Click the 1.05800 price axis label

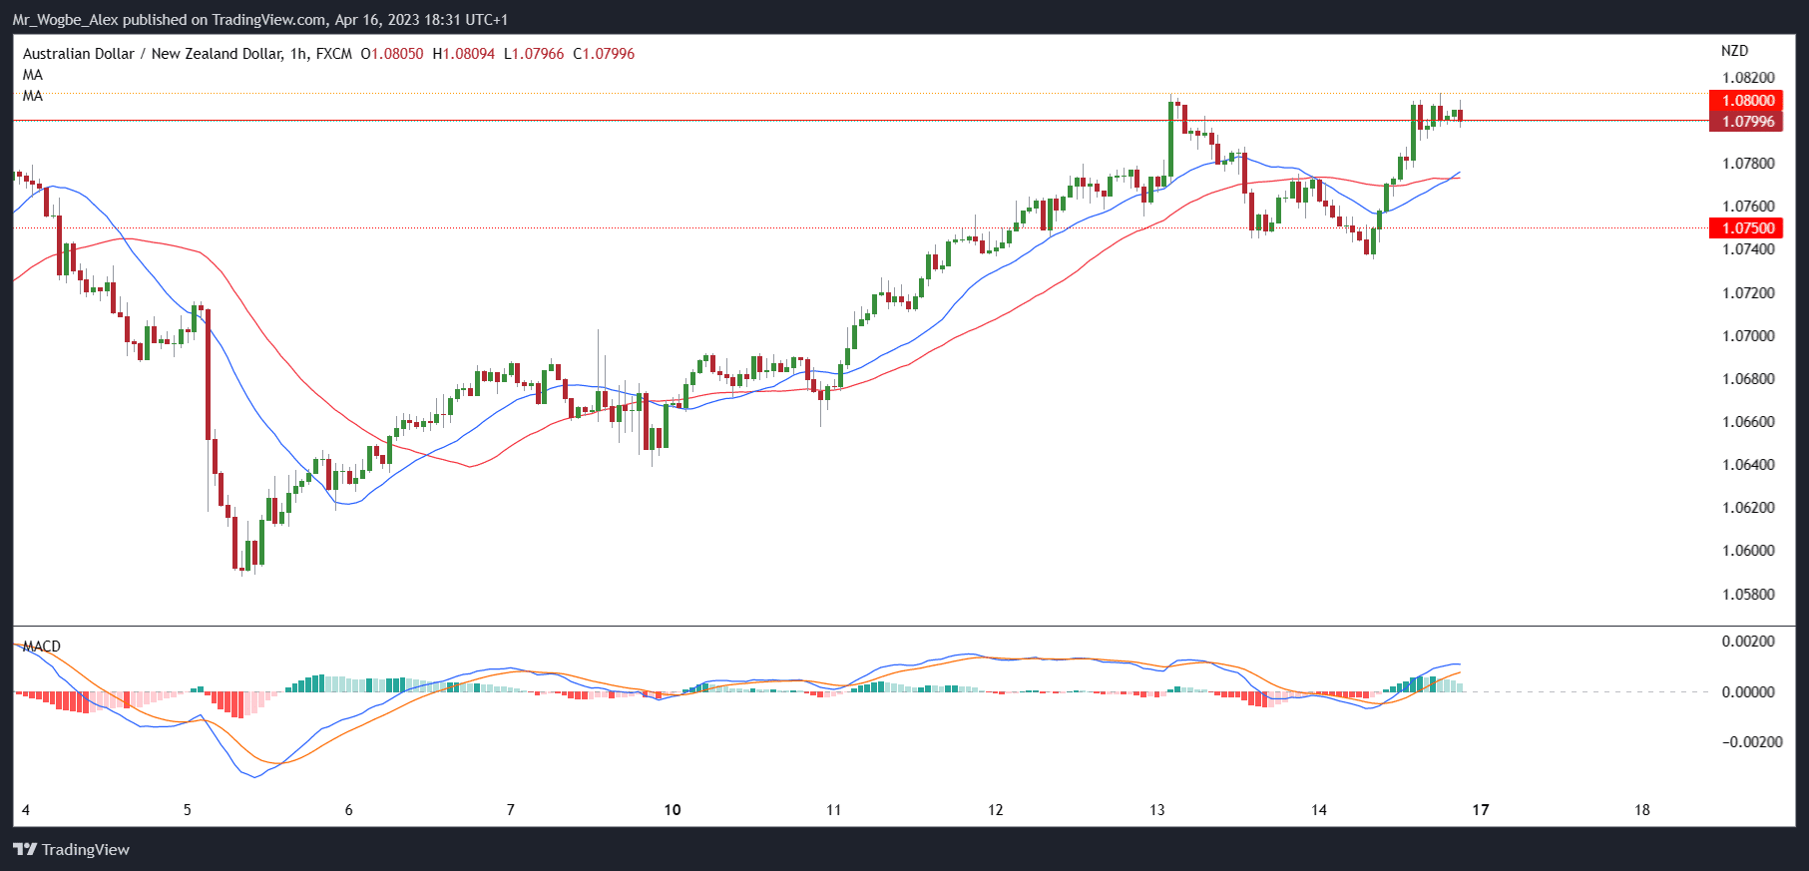1748,595
